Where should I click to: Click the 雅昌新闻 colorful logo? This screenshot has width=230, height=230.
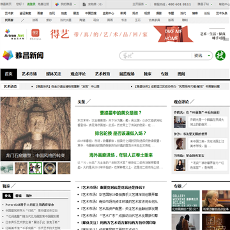(x=23, y=56)
